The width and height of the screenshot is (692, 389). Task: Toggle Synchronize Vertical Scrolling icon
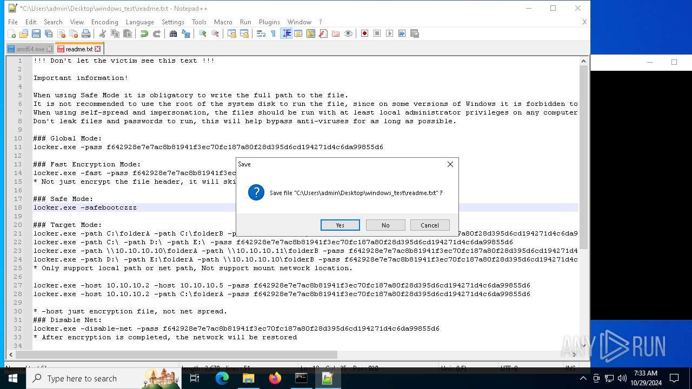(x=232, y=33)
